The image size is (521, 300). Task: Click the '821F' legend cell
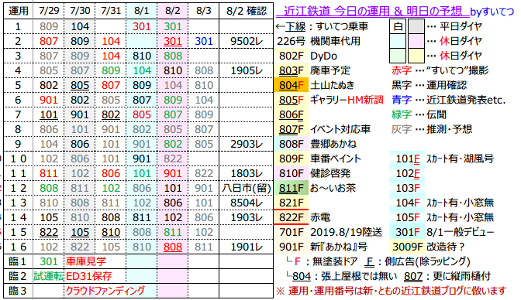coord(291,203)
